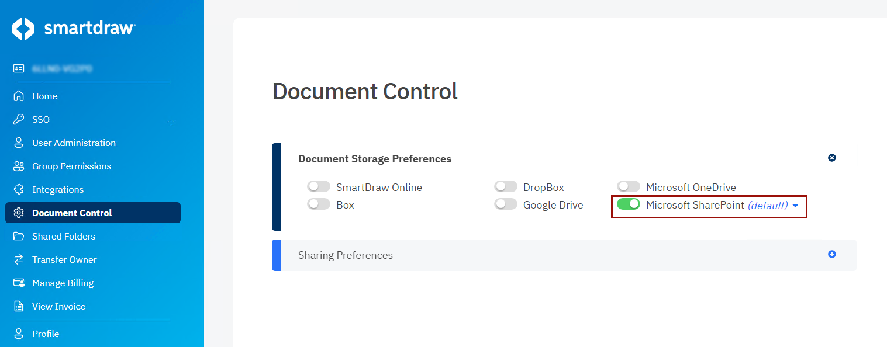Click the Group Permissions people icon
The height and width of the screenshot is (347, 887).
click(18, 166)
